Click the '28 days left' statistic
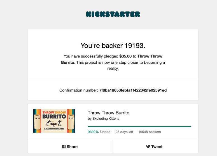Viewport: 217px width, 156px height. coord(124,132)
